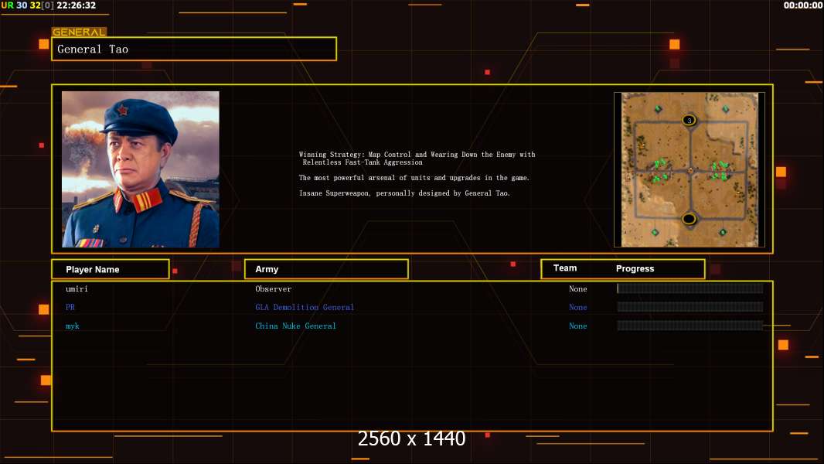Click the start position 3 marker on minimap

click(x=689, y=121)
